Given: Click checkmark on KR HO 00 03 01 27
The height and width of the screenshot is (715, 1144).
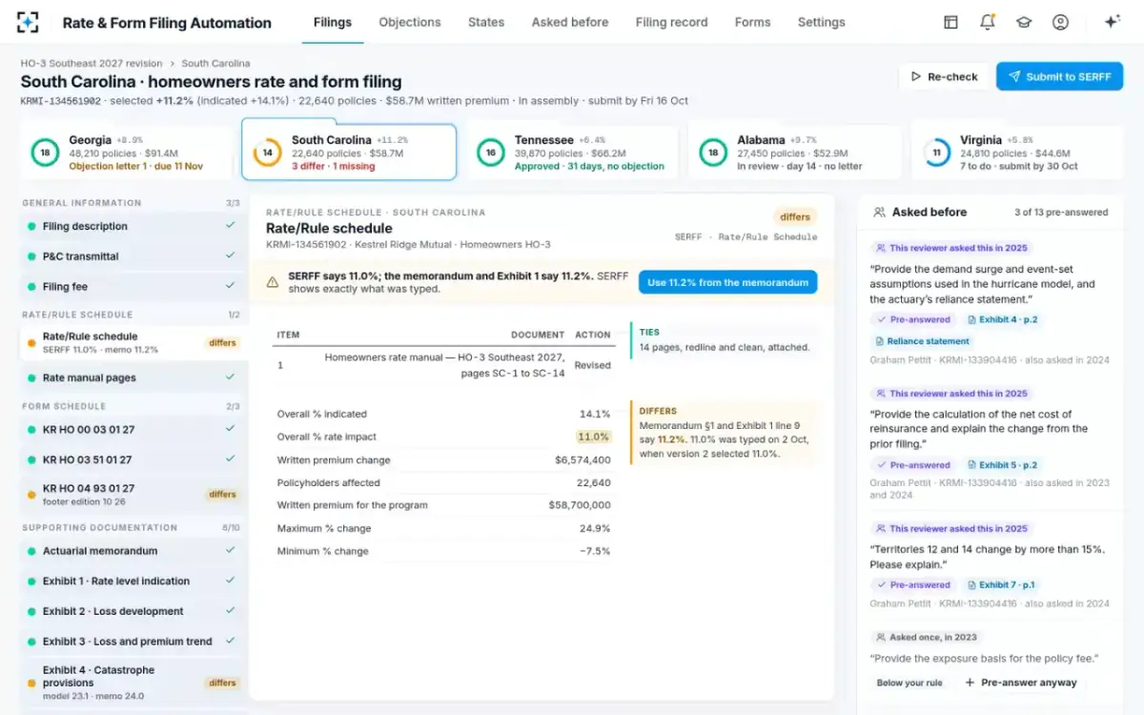Looking at the screenshot, I should coord(230,429).
